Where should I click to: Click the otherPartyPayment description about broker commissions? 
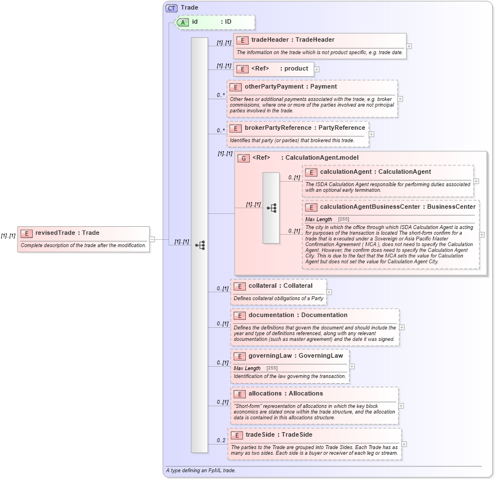pos(312,105)
